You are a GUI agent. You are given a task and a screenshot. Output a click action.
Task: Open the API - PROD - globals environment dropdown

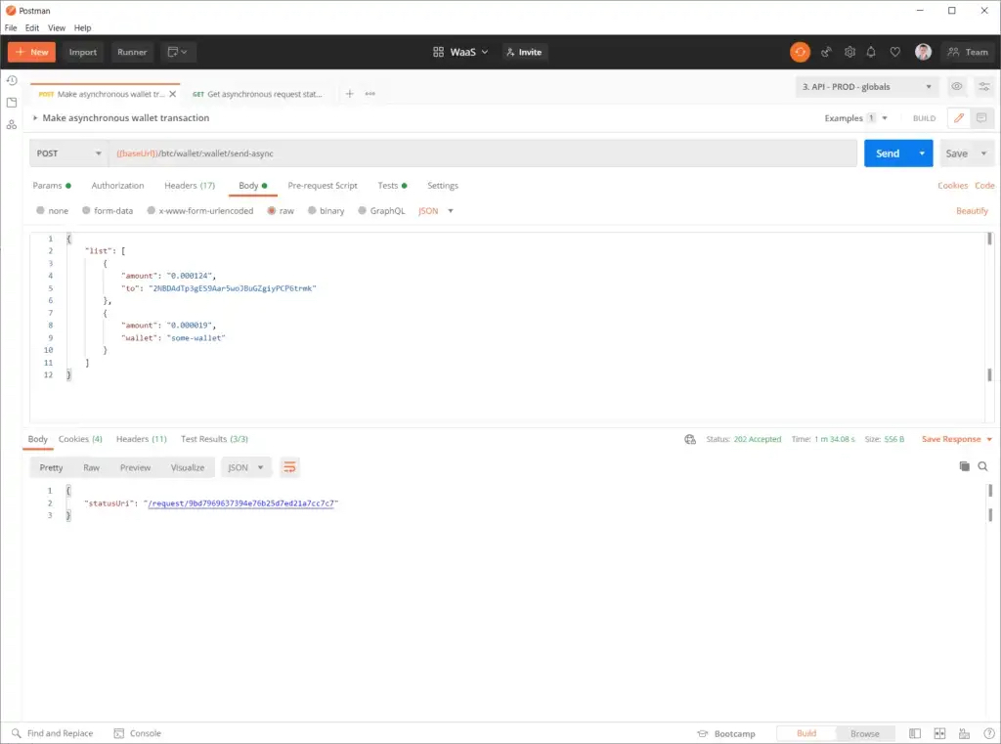(867, 87)
